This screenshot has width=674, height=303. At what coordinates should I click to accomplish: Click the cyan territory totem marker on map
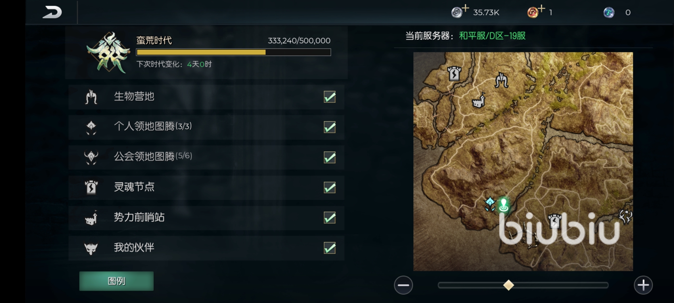[490, 204]
